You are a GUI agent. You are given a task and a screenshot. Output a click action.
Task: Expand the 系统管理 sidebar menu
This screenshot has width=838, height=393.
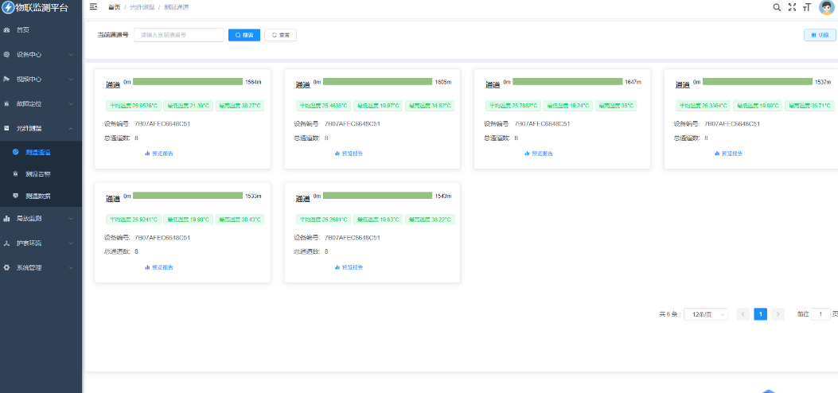pyautogui.click(x=40, y=267)
